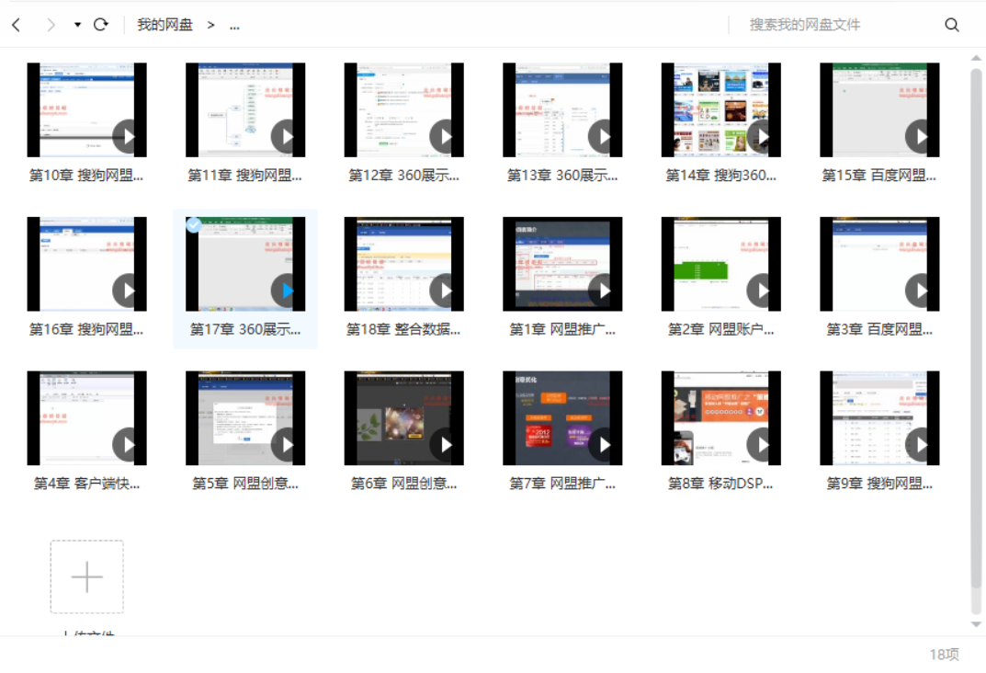This screenshot has height=673, width=986.
Task: Play the 第5章 网盟创意 video
Action: 286,444
